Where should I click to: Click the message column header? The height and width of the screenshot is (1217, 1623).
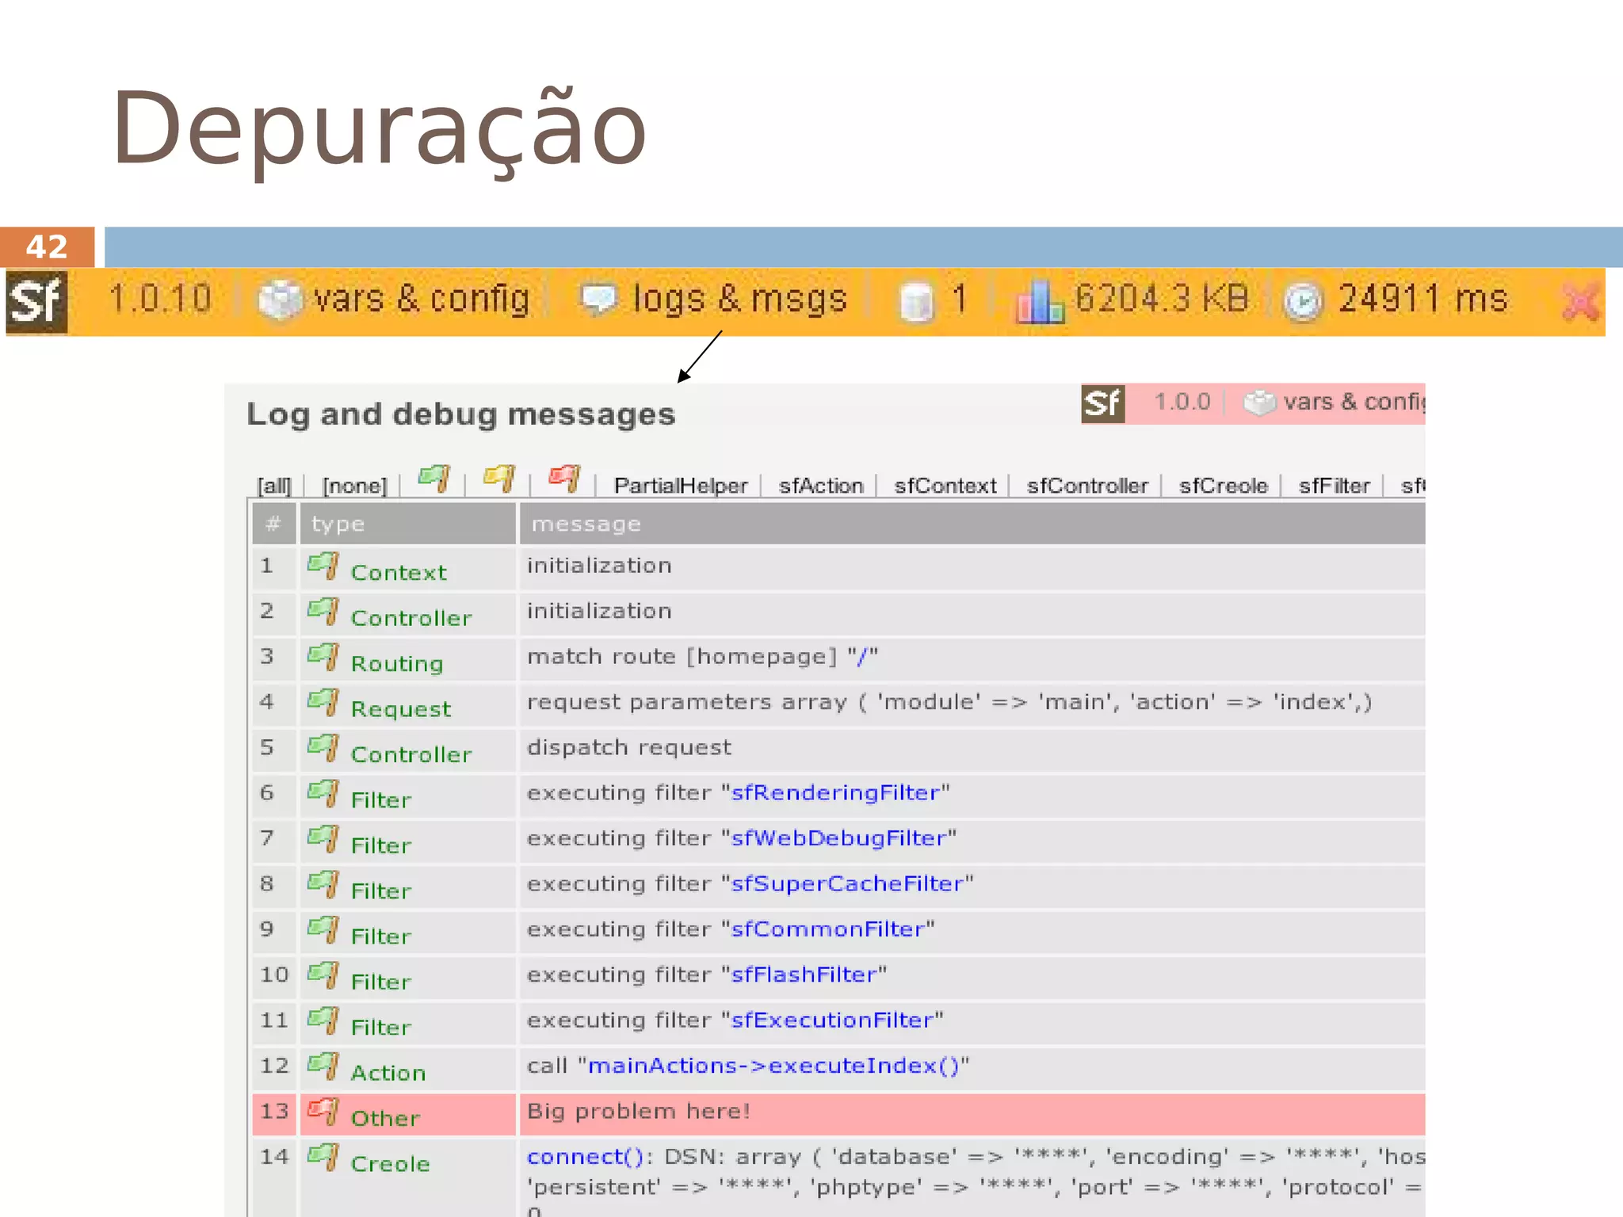[972, 524]
